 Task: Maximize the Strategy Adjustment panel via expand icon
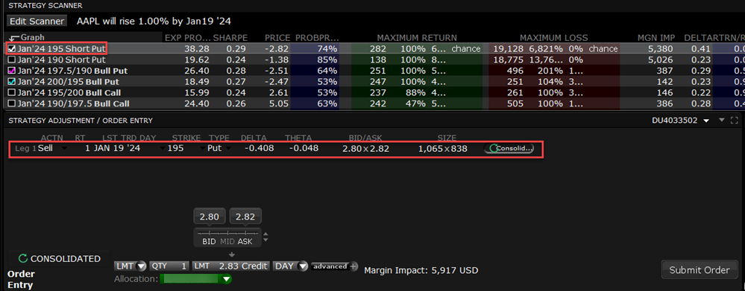pyautogui.click(x=735, y=121)
